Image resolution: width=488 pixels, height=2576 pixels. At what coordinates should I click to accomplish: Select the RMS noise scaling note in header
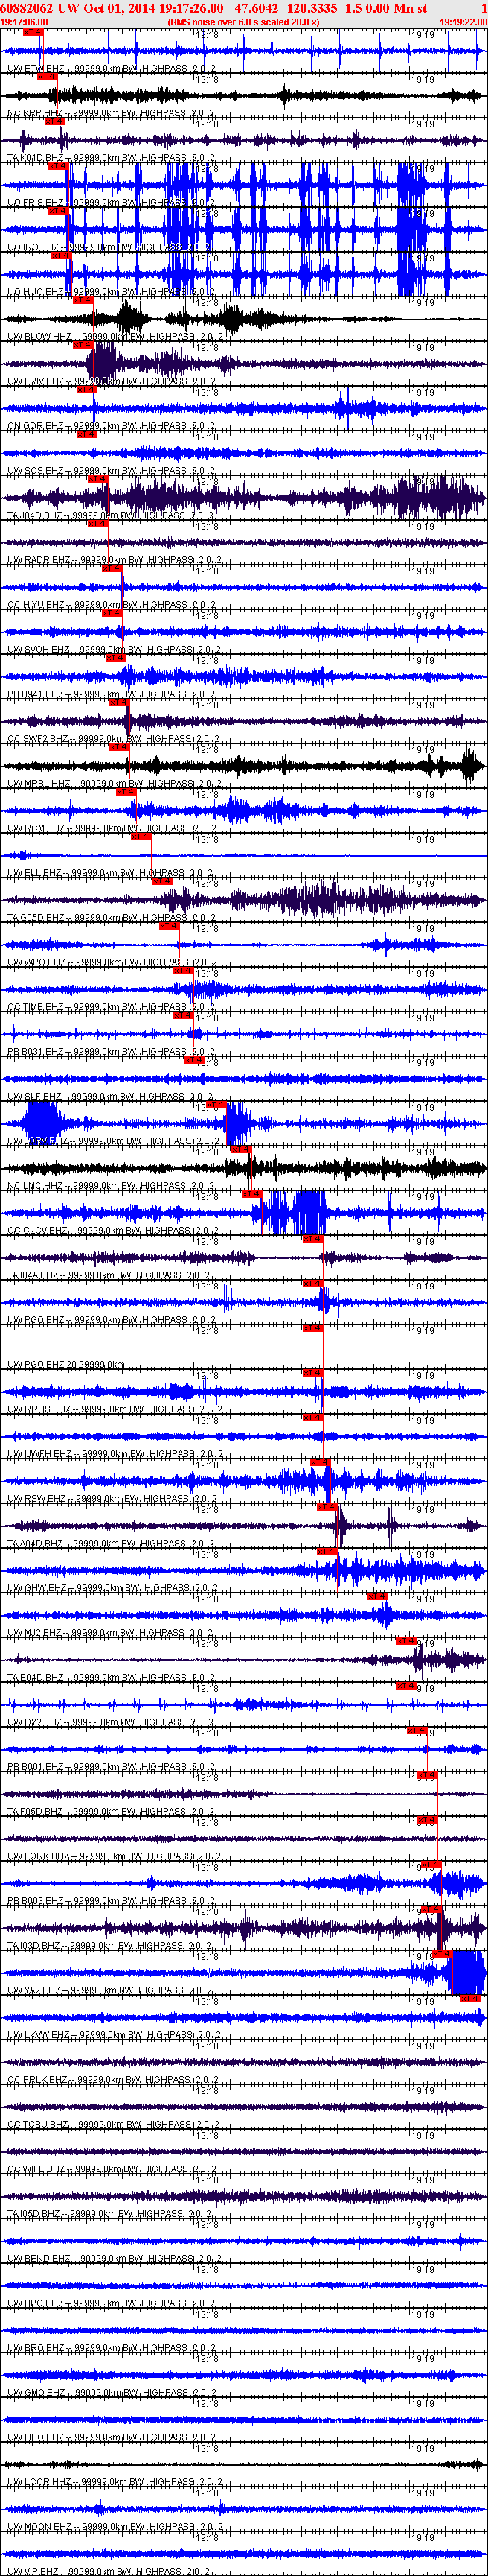click(x=243, y=21)
